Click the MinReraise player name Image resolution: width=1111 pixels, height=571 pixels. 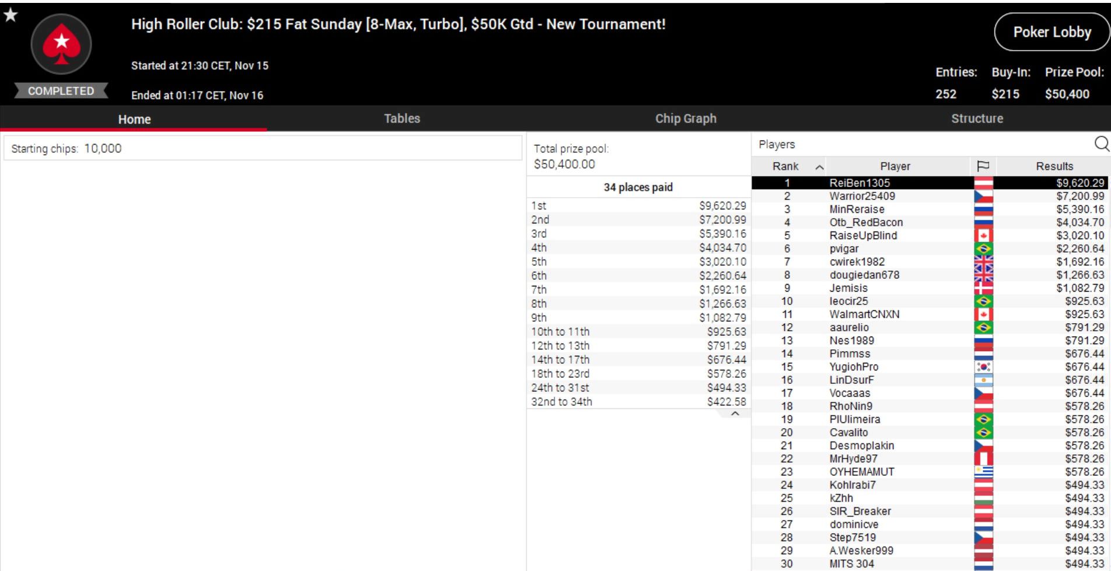857,209
